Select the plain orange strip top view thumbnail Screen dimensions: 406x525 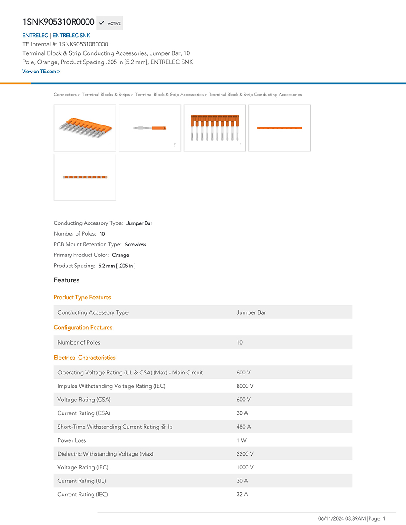pyautogui.click(x=280, y=128)
